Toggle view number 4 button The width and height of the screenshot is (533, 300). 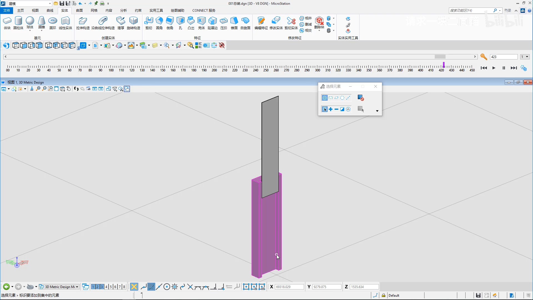pyautogui.click(x=106, y=287)
